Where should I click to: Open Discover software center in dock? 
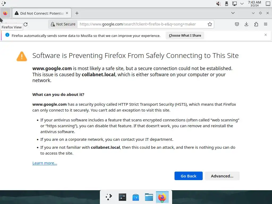pos(135,197)
